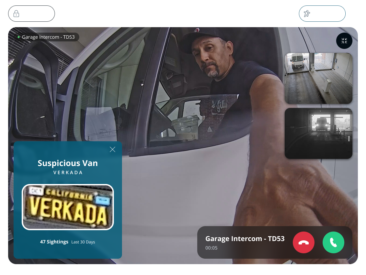Click the Garage Intercom - TD53 call title

(245, 239)
